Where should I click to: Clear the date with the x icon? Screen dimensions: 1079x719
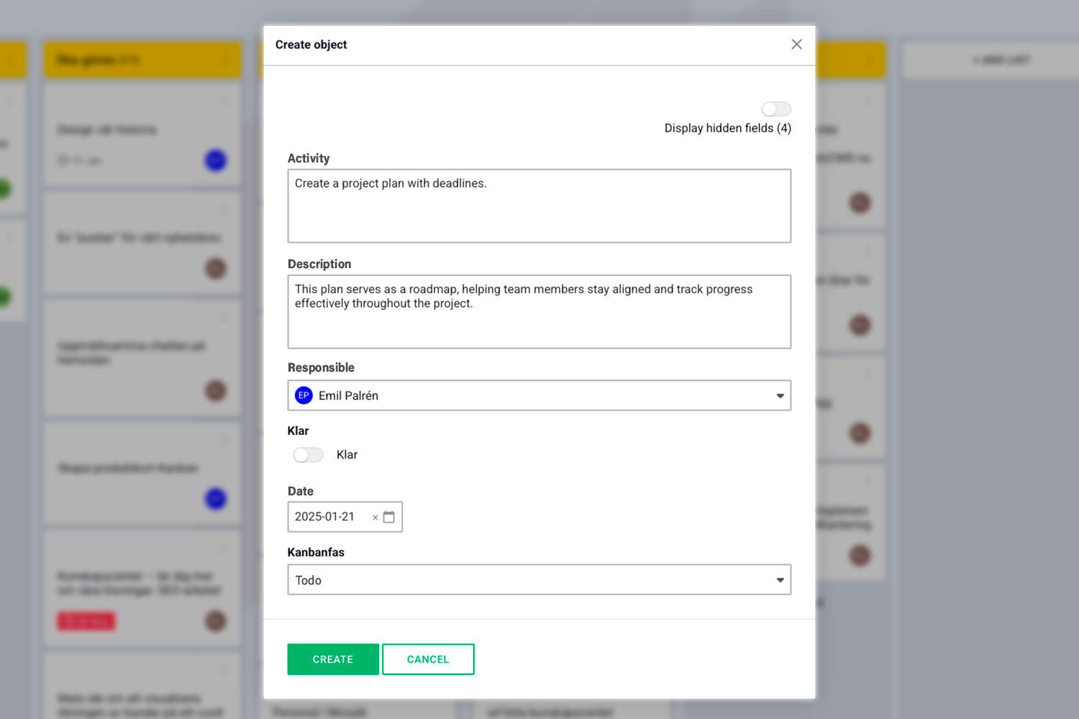click(375, 518)
